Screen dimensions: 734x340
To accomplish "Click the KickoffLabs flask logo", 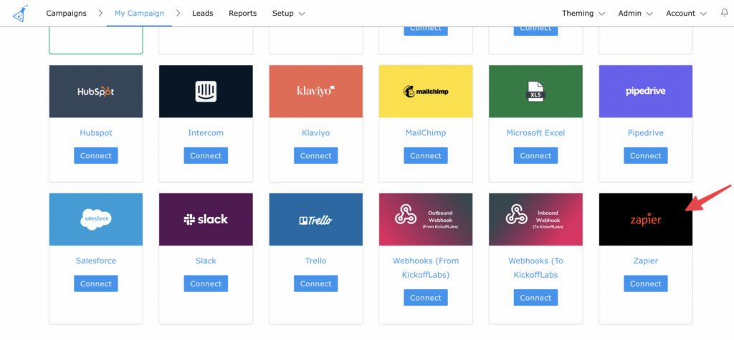I will coord(21,14).
